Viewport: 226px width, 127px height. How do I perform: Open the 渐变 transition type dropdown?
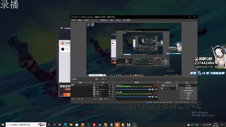[x=168, y=86]
